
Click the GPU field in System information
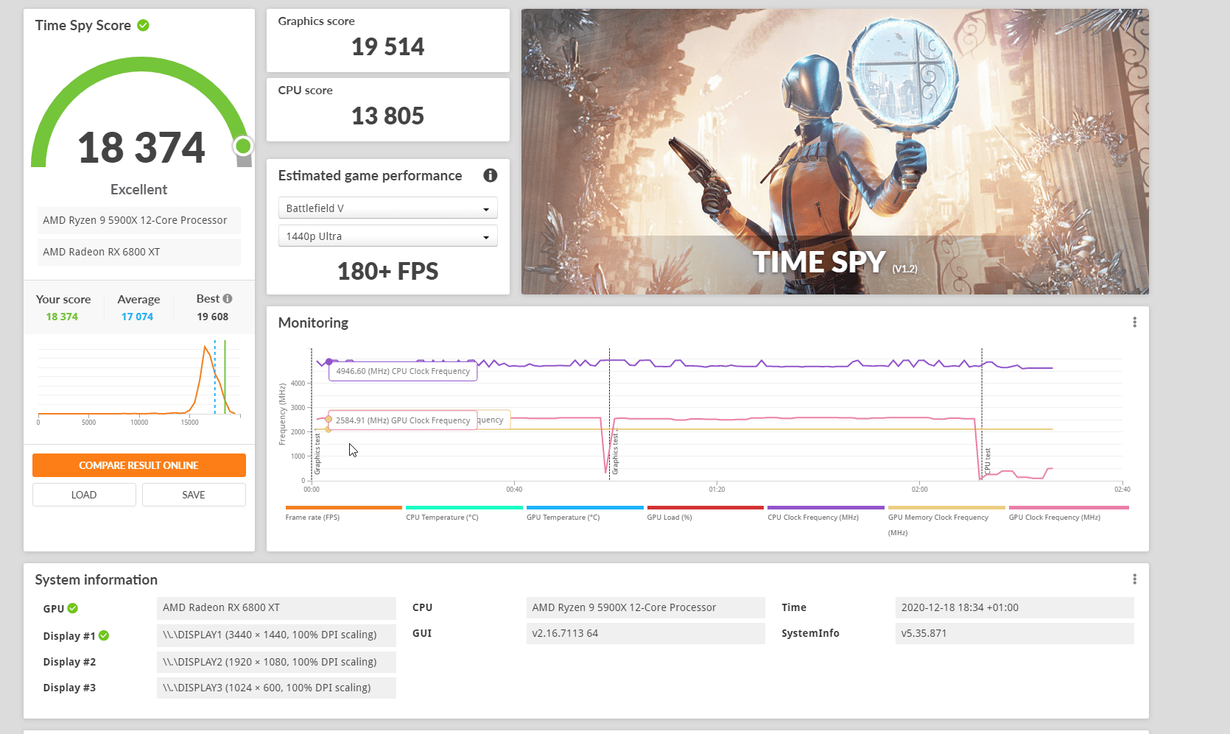(x=276, y=608)
